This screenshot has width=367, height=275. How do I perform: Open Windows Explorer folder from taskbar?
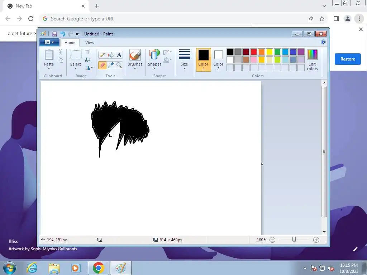(54, 268)
